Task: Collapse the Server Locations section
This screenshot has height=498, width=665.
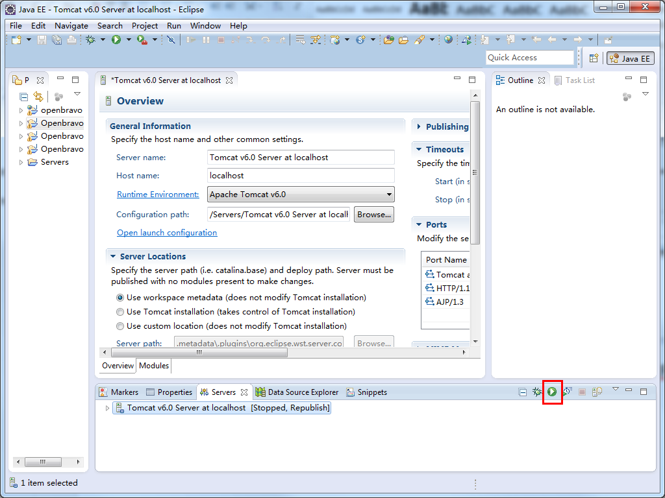Action: (x=113, y=256)
